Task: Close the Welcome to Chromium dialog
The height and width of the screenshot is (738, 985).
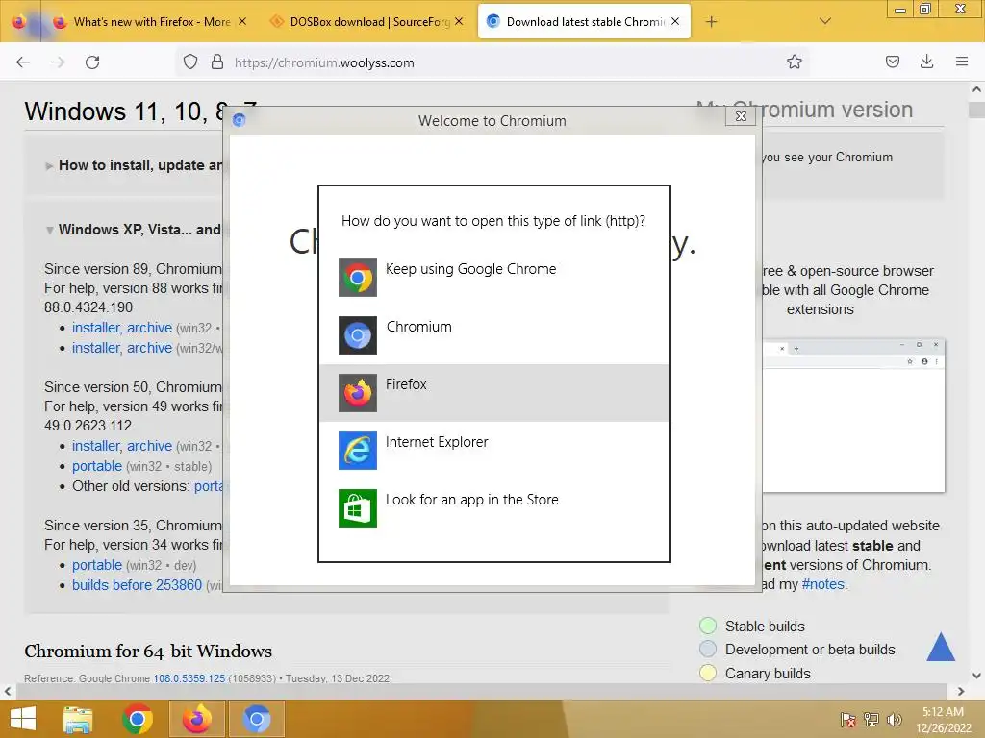Action: click(x=741, y=116)
